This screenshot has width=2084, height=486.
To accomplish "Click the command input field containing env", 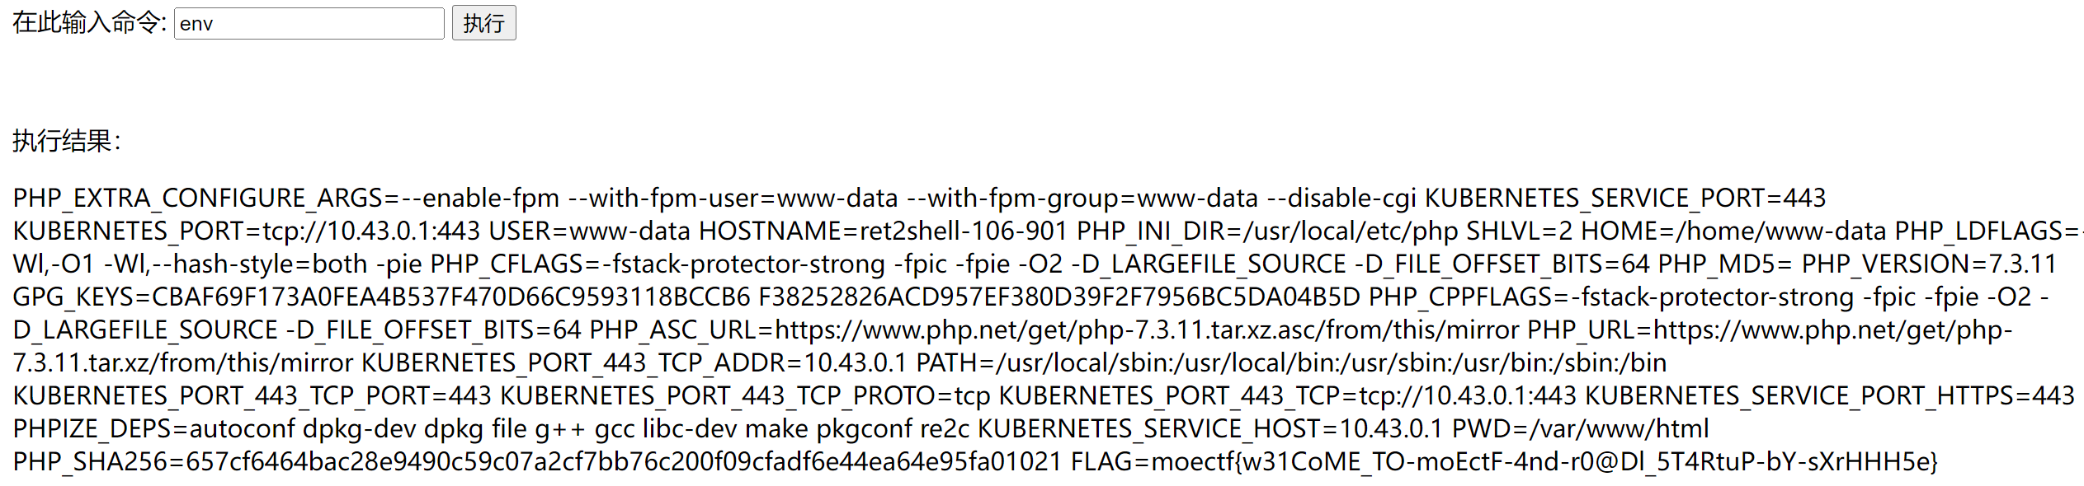I will coord(309,23).
